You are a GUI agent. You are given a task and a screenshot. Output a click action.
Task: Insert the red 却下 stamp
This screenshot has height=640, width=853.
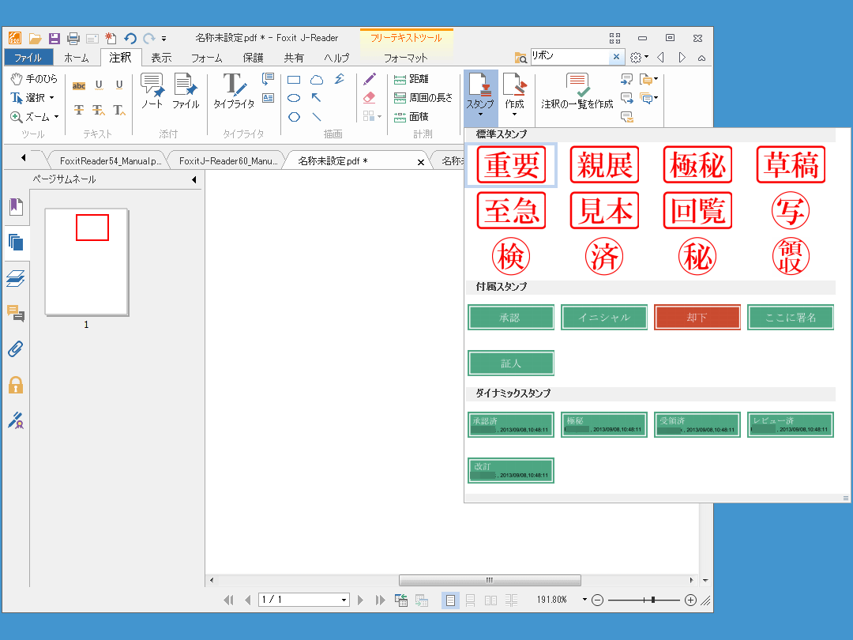coord(697,318)
